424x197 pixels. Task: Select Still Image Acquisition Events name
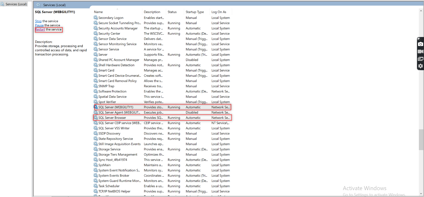tap(120, 144)
